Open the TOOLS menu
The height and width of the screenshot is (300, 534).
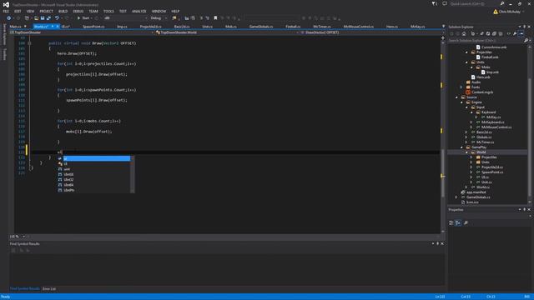pyautogui.click(x=108, y=11)
